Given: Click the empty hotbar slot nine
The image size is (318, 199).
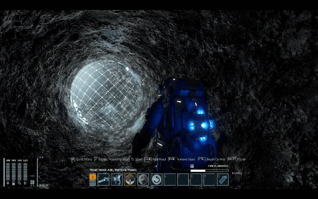Looking at the screenshot, I should (209, 179).
